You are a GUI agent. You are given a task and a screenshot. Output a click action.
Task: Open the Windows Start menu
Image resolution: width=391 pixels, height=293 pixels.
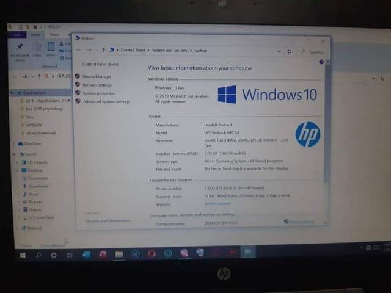(x=23, y=255)
